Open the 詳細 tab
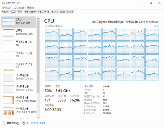 [63, 12]
